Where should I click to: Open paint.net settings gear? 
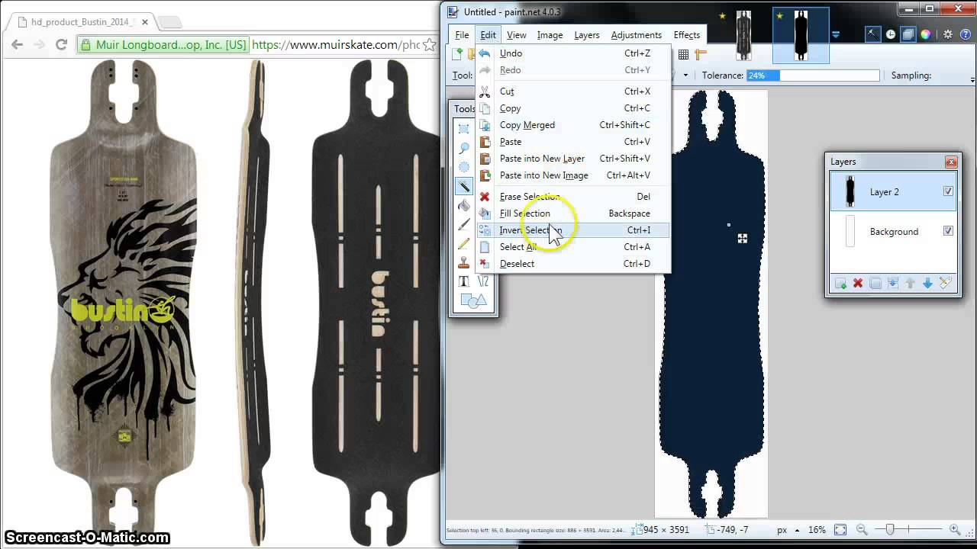[x=948, y=34]
